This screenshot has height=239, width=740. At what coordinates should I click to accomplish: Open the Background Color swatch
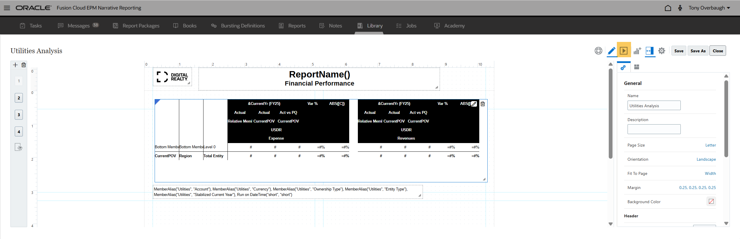(x=711, y=201)
